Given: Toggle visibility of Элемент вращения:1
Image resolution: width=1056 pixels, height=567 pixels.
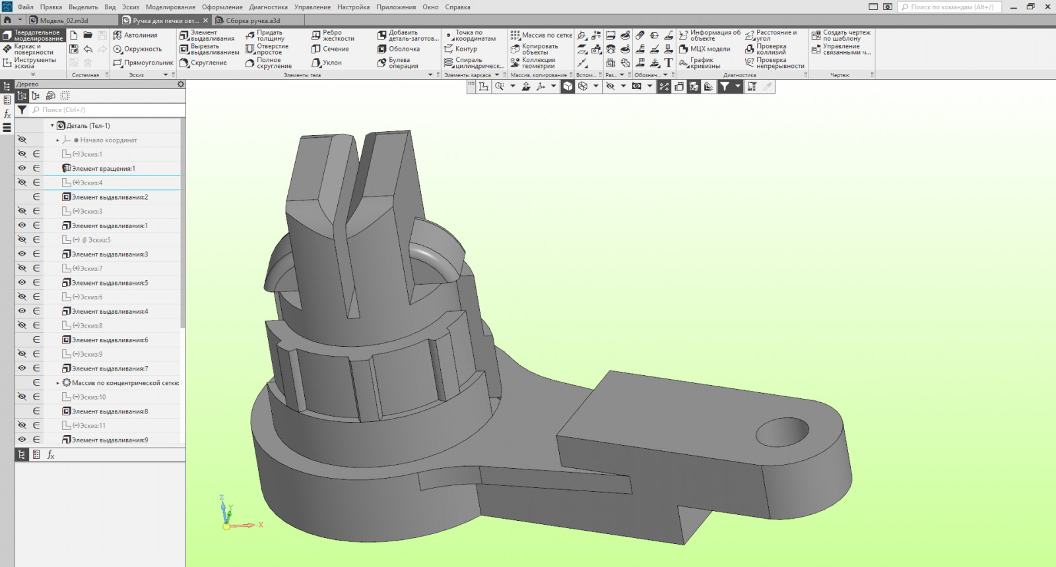Looking at the screenshot, I should (22, 168).
